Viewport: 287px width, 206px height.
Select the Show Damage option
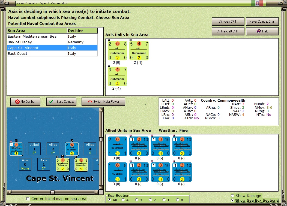(232, 196)
